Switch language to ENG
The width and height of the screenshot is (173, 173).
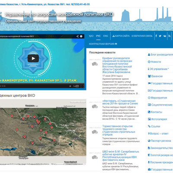coord(106,36)
